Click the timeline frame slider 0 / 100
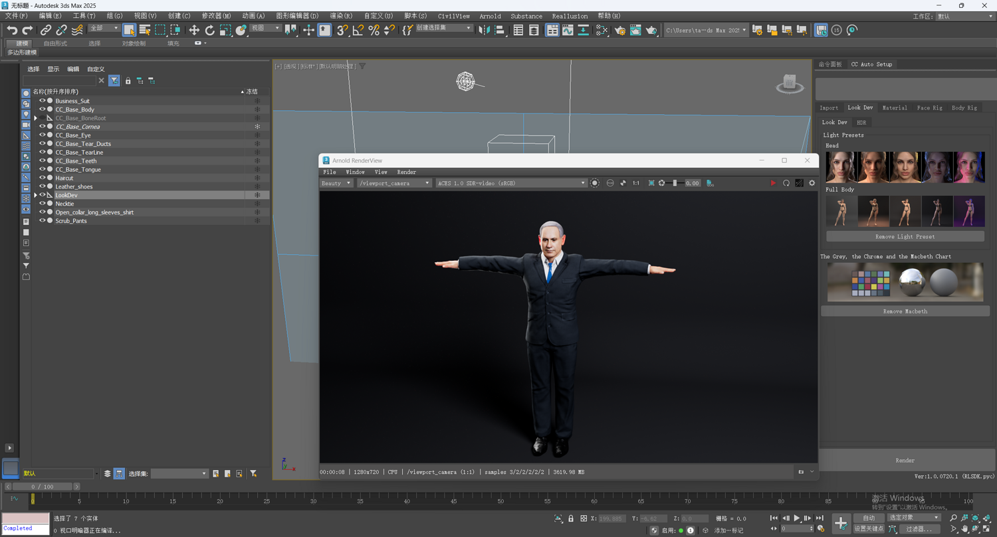 [43, 487]
